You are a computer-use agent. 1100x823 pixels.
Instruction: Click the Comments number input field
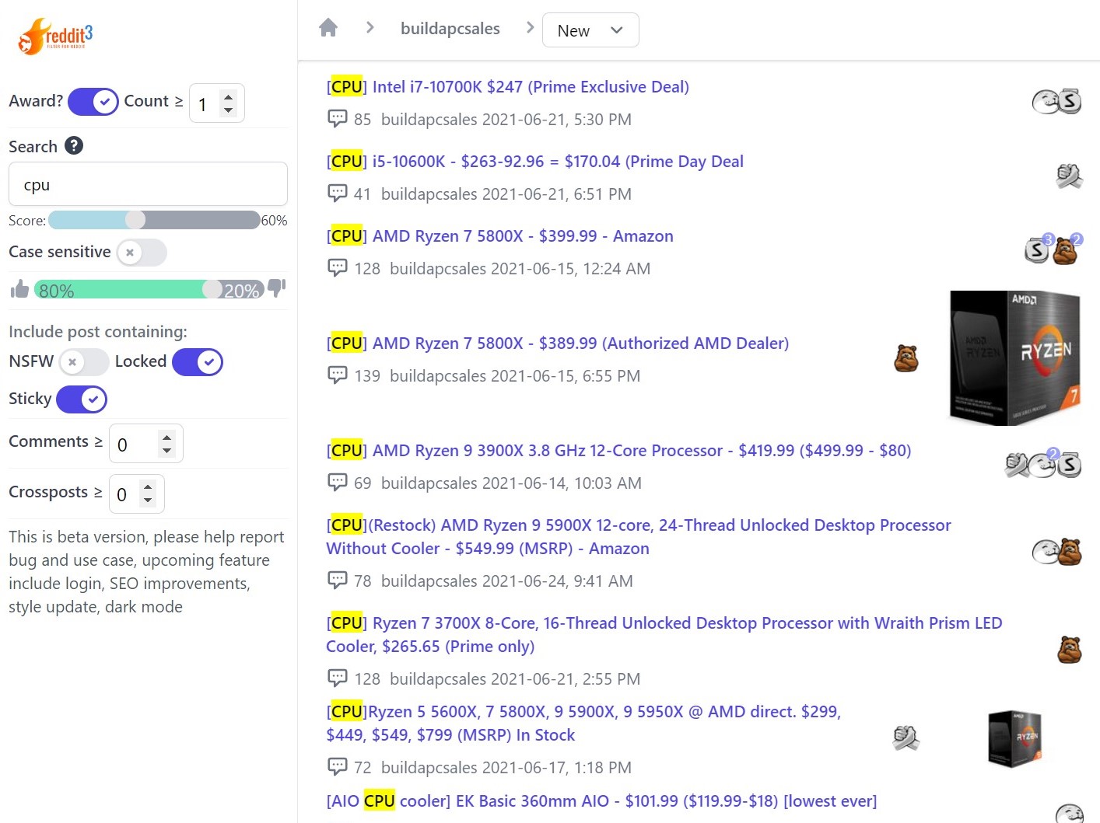coord(146,444)
